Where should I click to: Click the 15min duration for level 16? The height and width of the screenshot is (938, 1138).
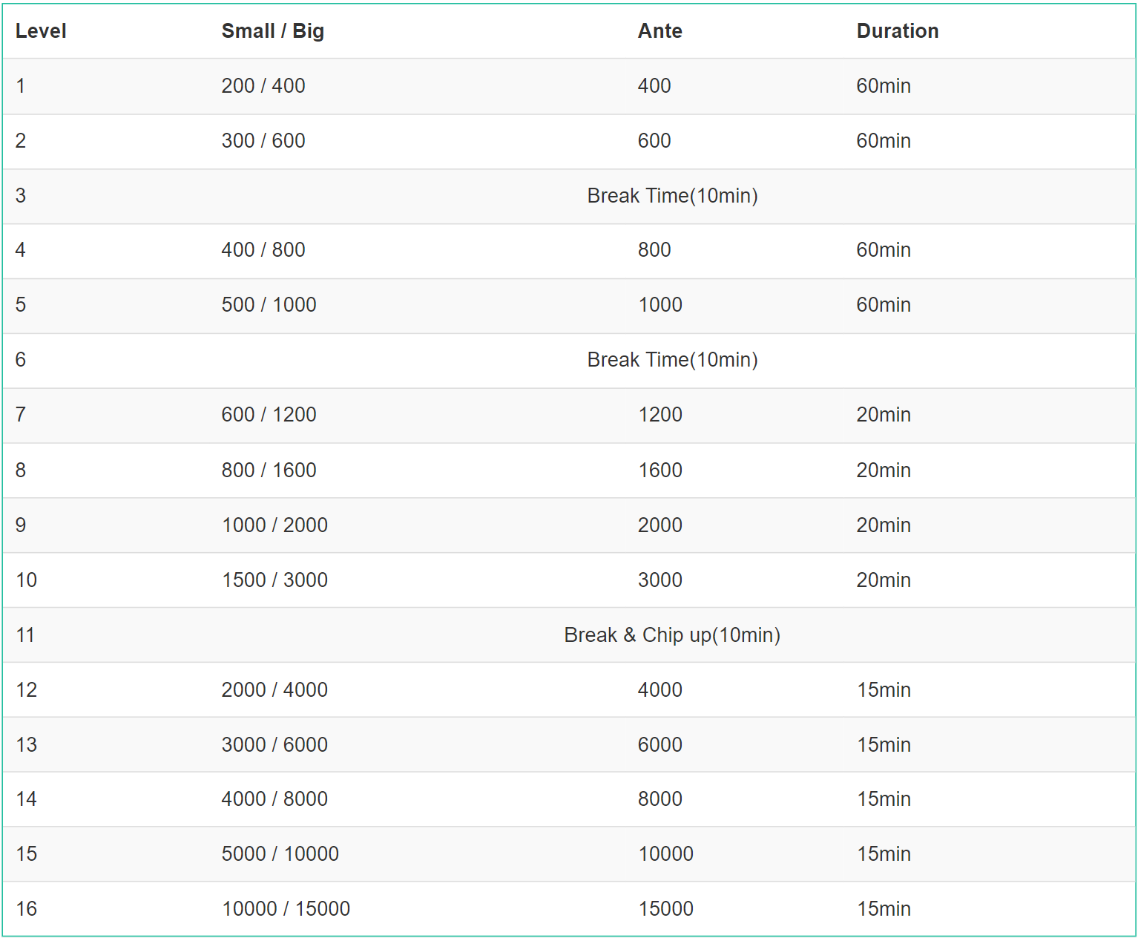884,909
